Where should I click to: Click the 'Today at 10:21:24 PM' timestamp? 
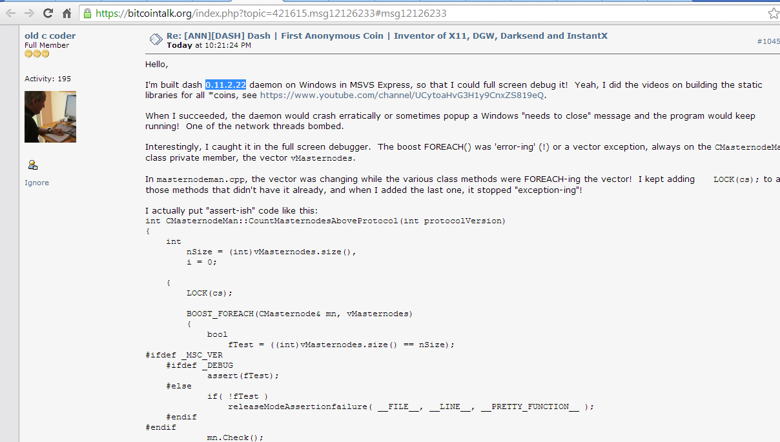209,45
